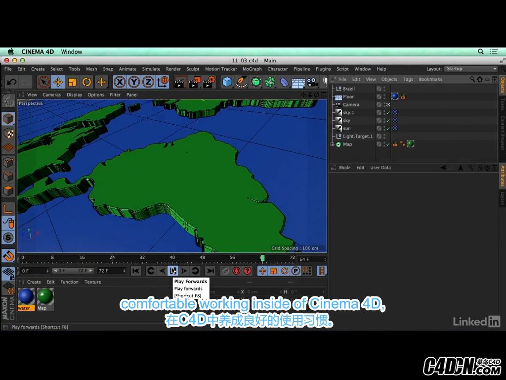Open the Object Manager Tags menu
Image resolution: width=506 pixels, height=380 pixels.
tap(408, 79)
